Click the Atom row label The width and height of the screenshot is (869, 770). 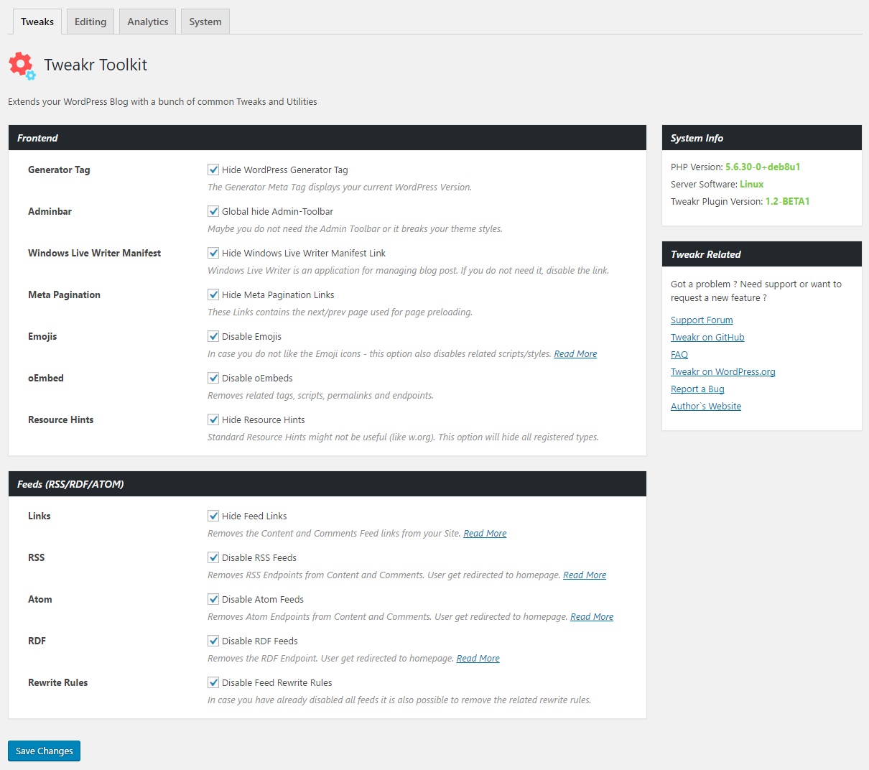[x=40, y=599]
